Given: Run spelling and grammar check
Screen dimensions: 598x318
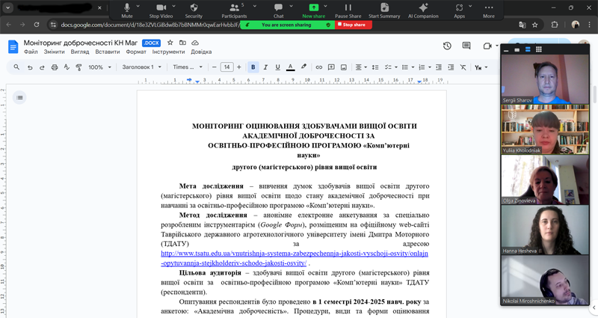Looking at the screenshot, I should click(x=67, y=67).
